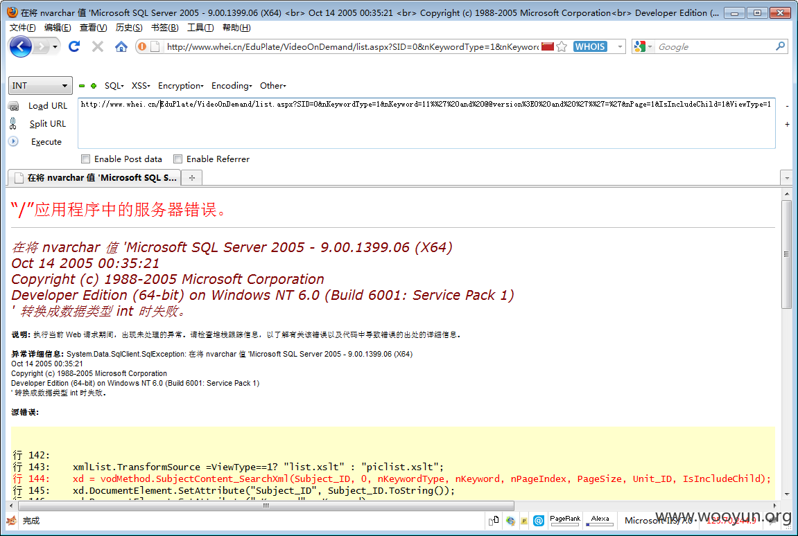Click the China flag icon in address bar
798x536 pixels.
(x=547, y=47)
